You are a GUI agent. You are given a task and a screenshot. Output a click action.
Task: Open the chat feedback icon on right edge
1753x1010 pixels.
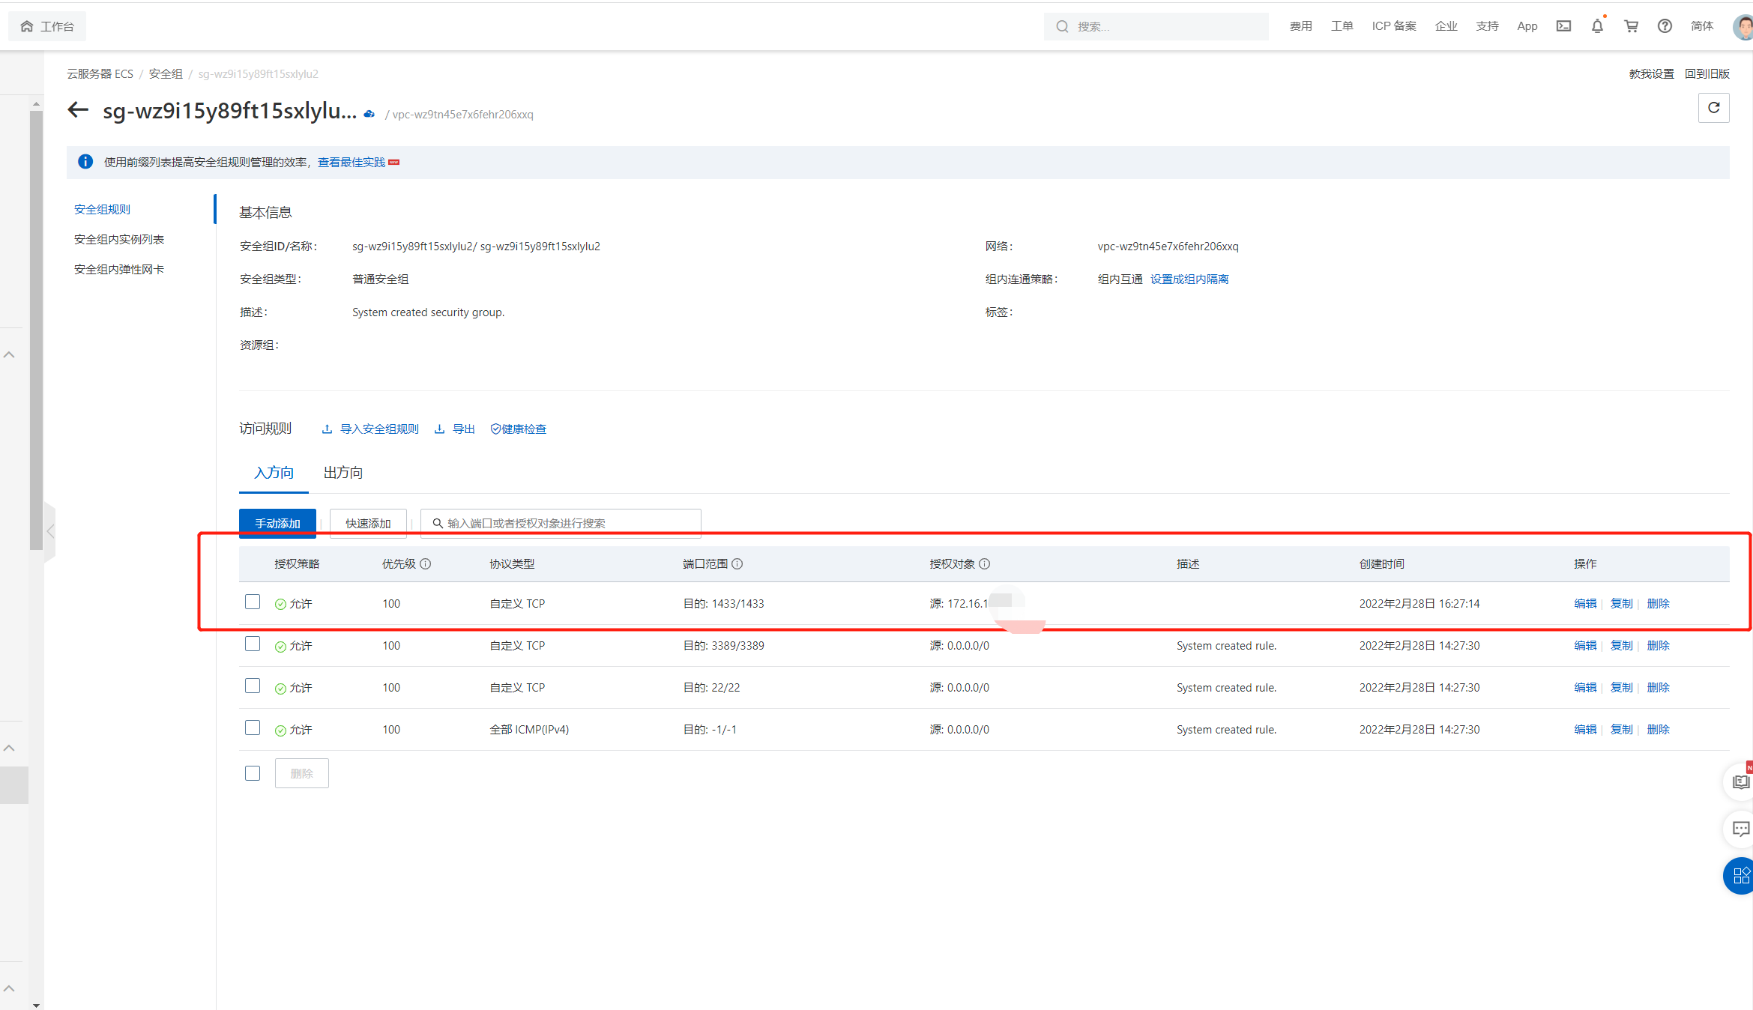pos(1740,829)
